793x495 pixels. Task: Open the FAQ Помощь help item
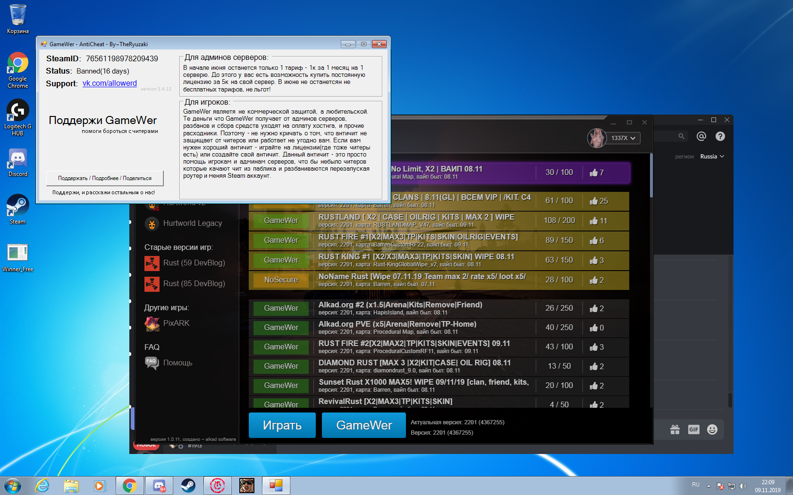click(x=177, y=363)
